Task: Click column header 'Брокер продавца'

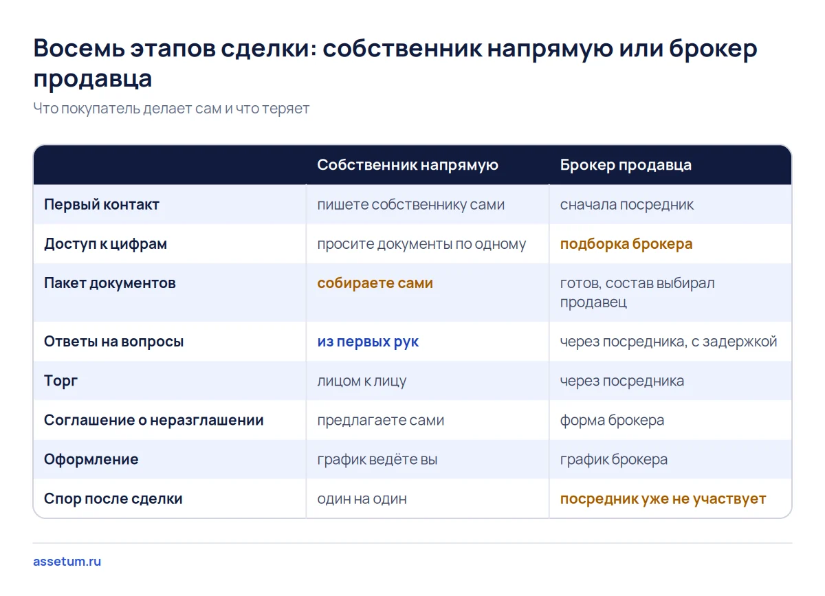Action: click(x=626, y=165)
